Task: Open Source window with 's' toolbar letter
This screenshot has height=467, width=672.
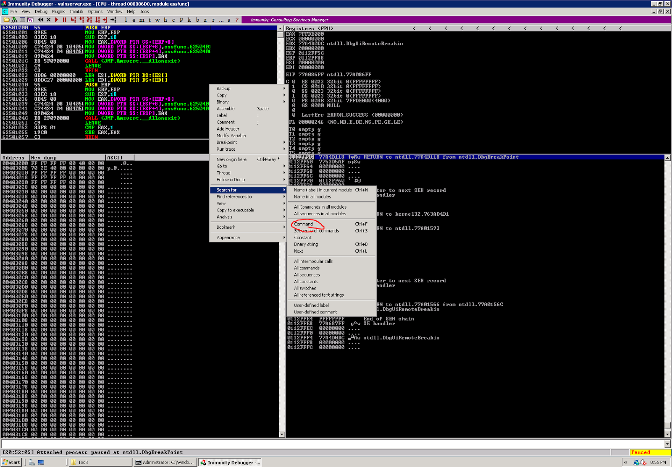Action: pos(229,20)
